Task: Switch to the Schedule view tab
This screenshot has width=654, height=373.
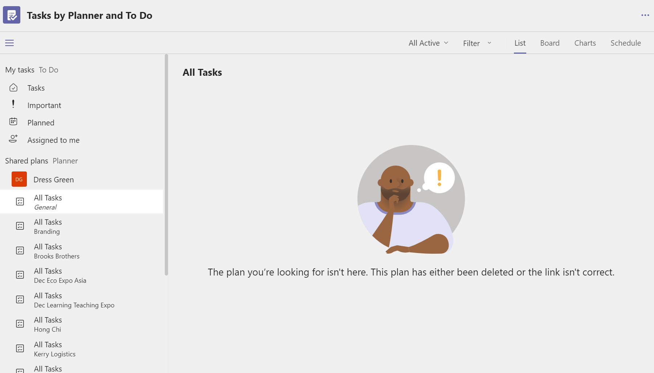Action: click(x=626, y=43)
